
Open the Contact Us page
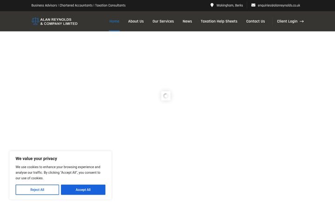[255, 21]
